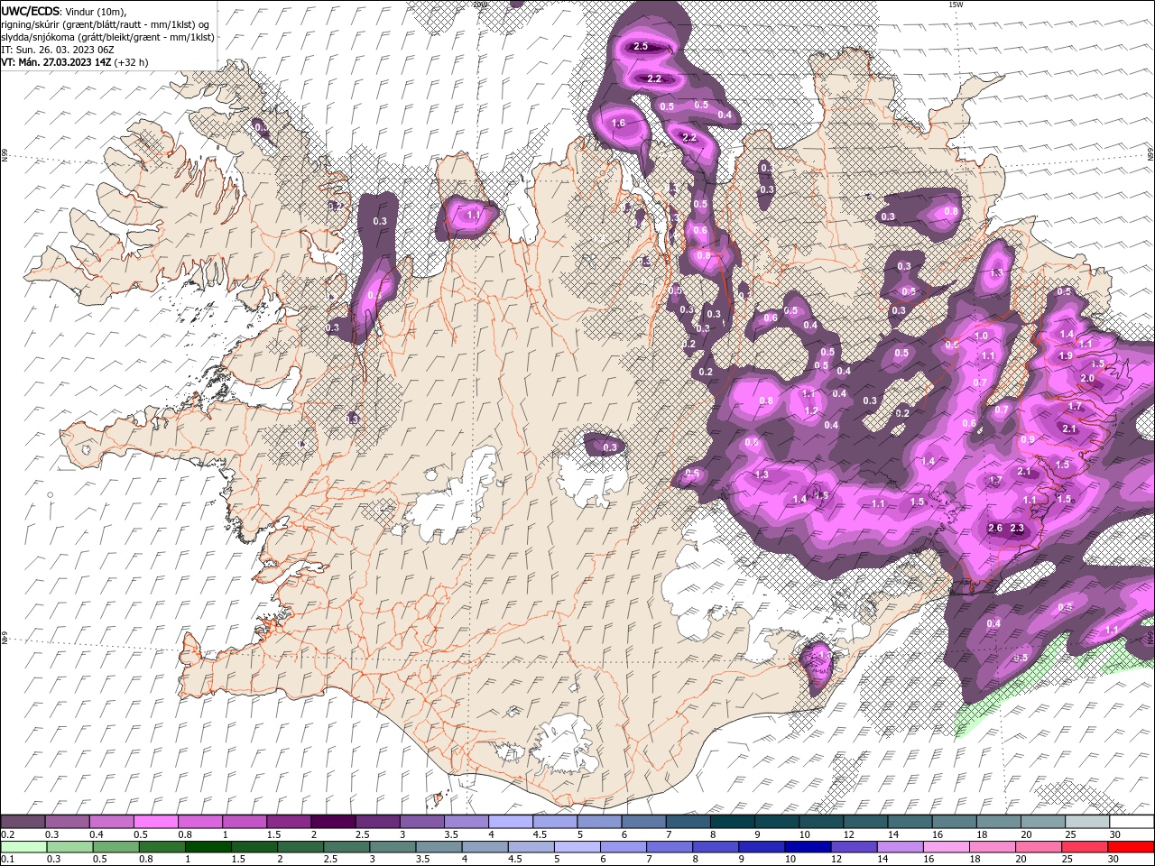1155x866 pixels.
Task: Click the 0.9 snowfall value on the map
Action: click(x=1028, y=440)
